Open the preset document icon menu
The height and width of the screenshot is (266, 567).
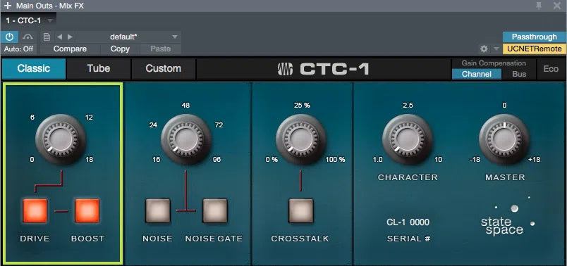47,37
